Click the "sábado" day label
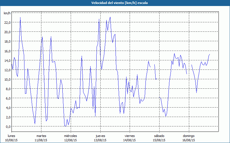This screenshot has width=230, height=143. pos(159,136)
